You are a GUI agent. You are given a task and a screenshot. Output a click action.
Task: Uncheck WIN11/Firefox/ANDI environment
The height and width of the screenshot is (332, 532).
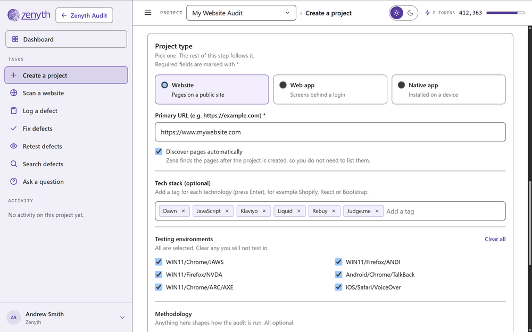338,262
